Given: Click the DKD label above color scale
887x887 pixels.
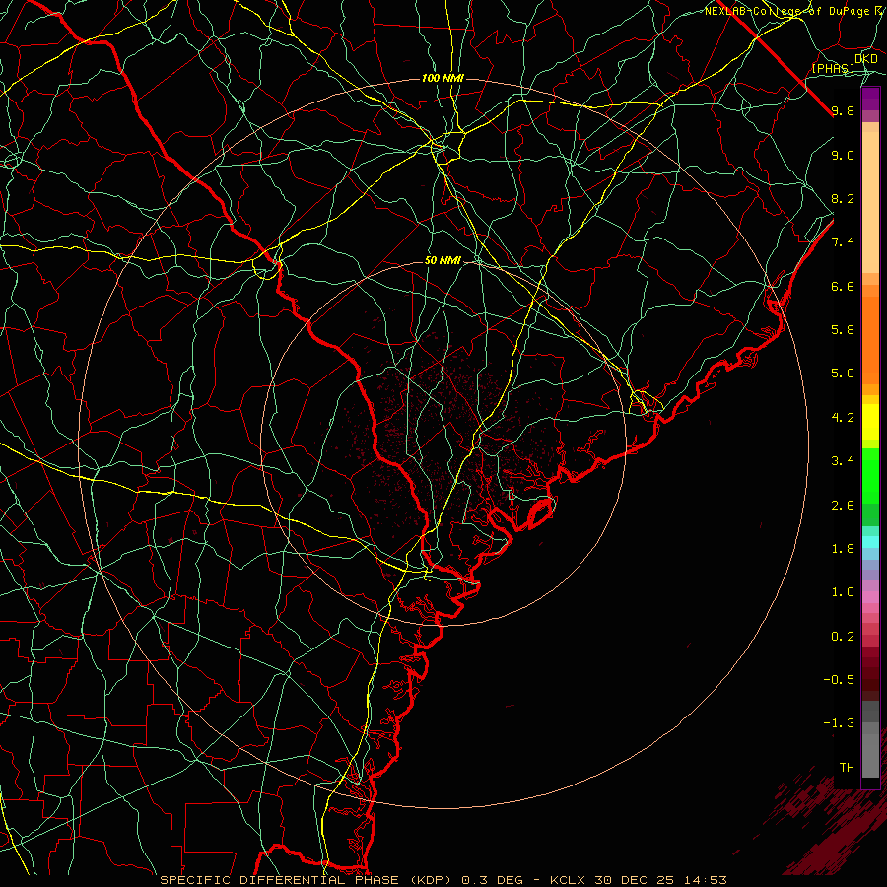Looking at the screenshot, I should [x=865, y=58].
